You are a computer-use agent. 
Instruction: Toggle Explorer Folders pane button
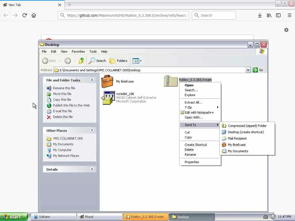118,61
